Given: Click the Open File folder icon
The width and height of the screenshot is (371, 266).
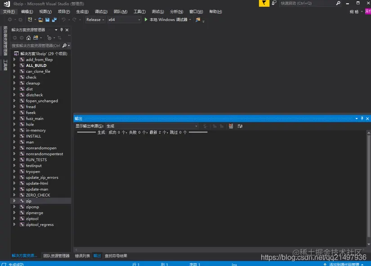Looking at the screenshot, I should click(40, 20).
